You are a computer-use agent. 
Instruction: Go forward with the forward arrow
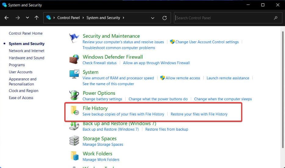click(x=18, y=18)
